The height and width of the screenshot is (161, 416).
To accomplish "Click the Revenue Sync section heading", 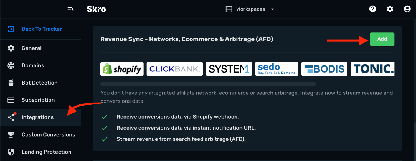I will tap(187, 39).
